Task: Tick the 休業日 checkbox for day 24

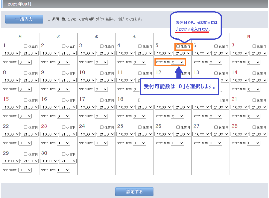Action: 102,127
